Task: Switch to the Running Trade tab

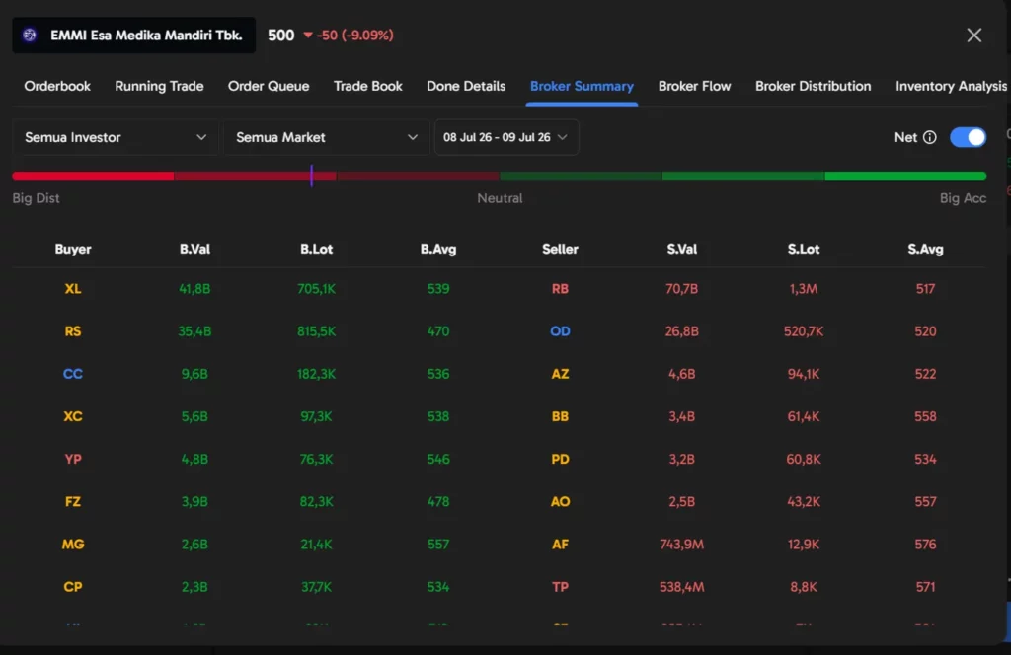Action: coord(159,86)
